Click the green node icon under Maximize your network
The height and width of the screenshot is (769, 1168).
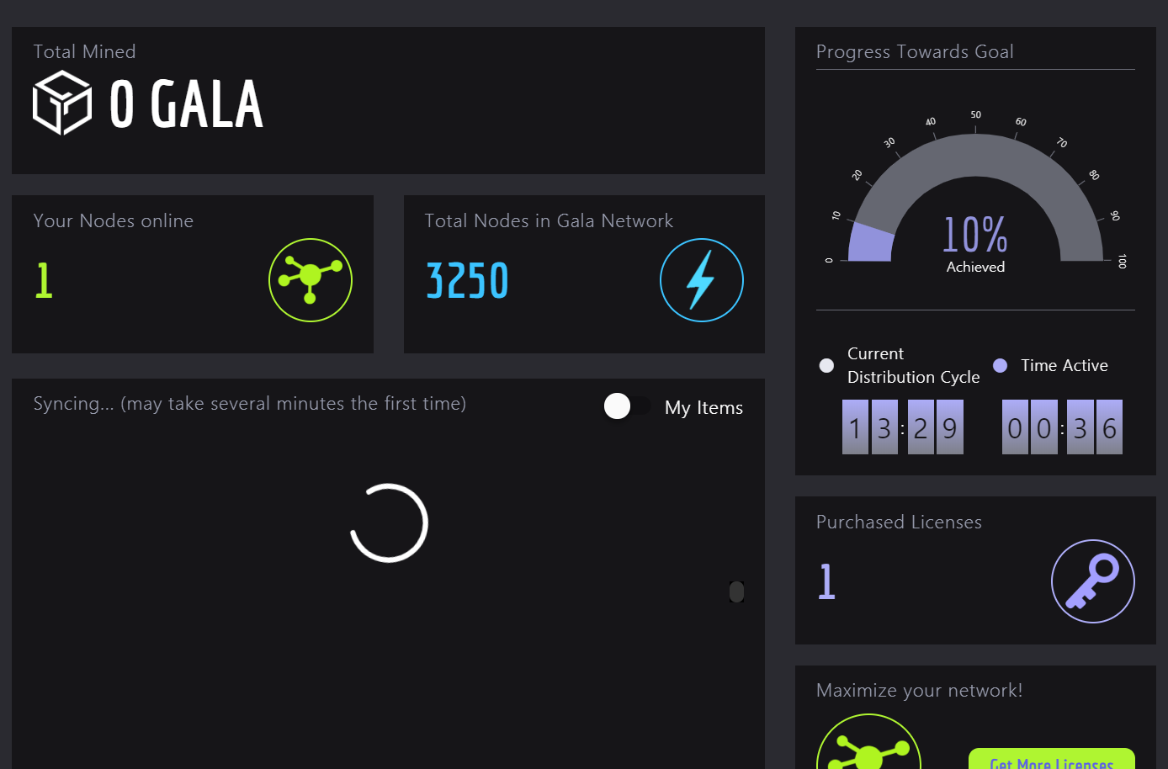click(868, 742)
